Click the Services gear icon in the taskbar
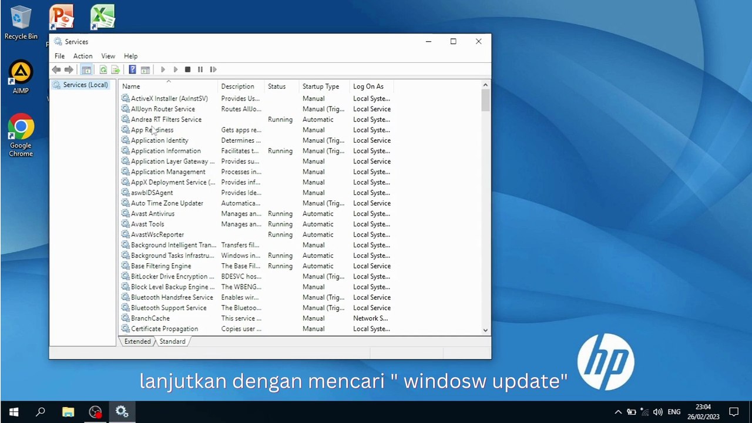Screen dimensions: 752x423 122,412
